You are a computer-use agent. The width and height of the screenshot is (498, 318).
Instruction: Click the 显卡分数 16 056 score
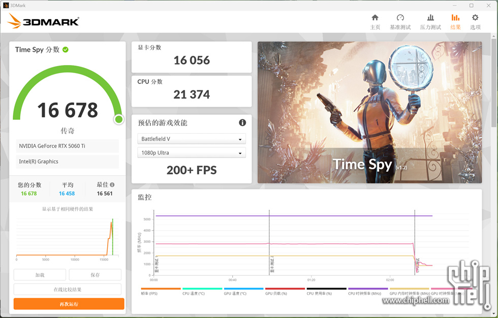click(192, 60)
